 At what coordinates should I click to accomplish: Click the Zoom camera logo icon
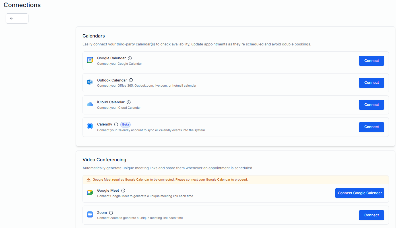pyautogui.click(x=90, y=214)
